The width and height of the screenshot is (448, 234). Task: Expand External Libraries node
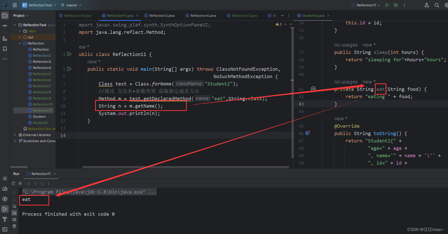(x=15, y=135)
